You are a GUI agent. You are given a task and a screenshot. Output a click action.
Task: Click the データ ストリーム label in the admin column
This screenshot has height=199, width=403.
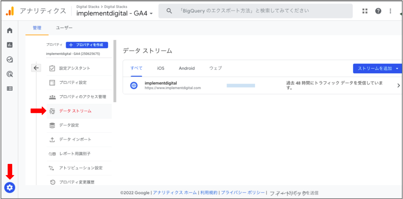(75, 111)
